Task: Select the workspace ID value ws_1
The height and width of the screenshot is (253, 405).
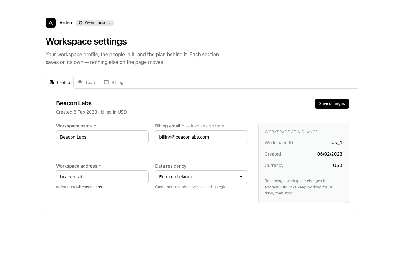Action: pyautogui.click(x=337, y=143)
